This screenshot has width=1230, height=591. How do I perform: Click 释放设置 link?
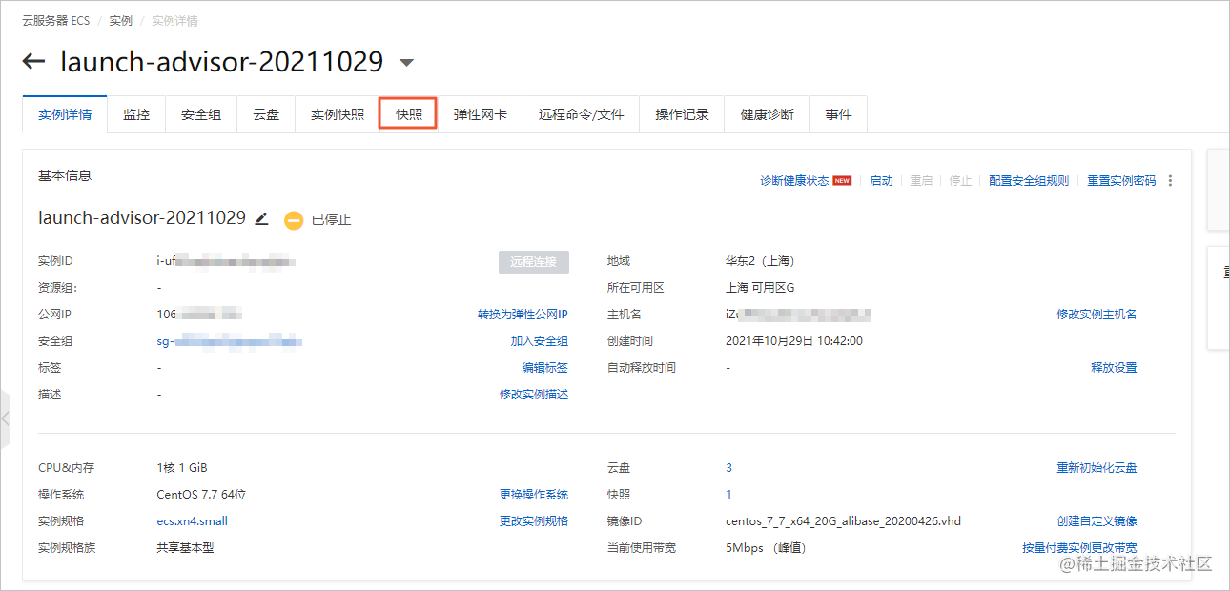coord(1114,368)
